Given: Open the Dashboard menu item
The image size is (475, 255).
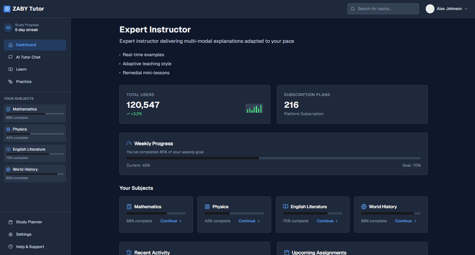Looking at the screenshot, I should click(x=35, y=45).
